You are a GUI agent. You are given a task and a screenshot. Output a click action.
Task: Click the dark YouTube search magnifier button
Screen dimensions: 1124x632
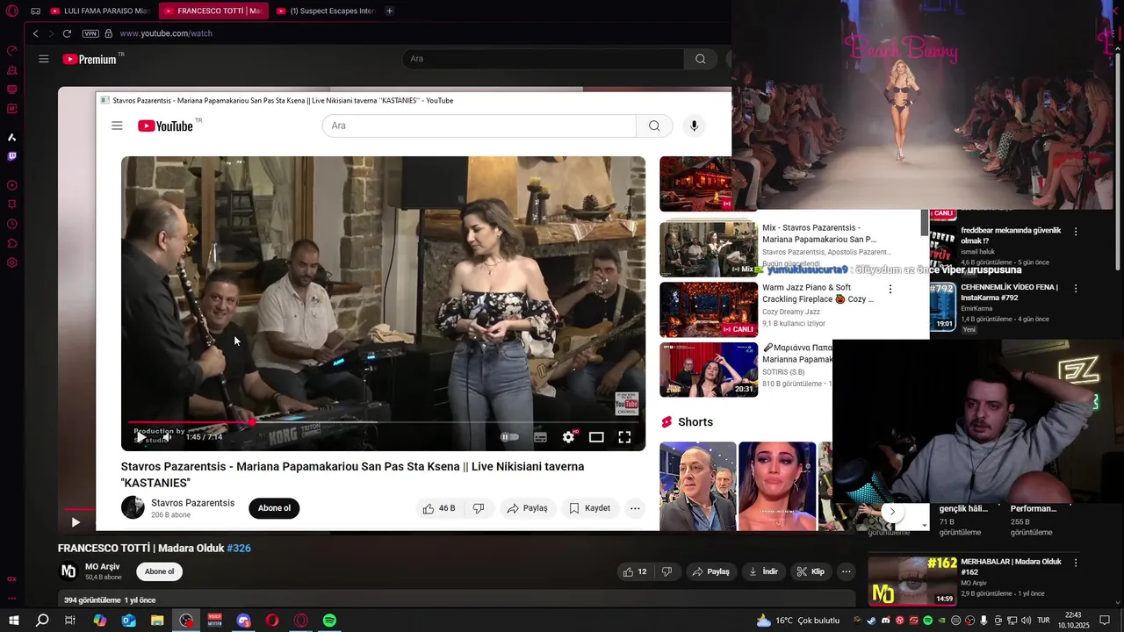[700, 59]
